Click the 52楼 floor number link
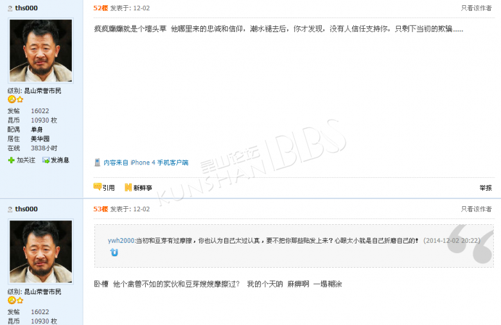 click(101, 8)
